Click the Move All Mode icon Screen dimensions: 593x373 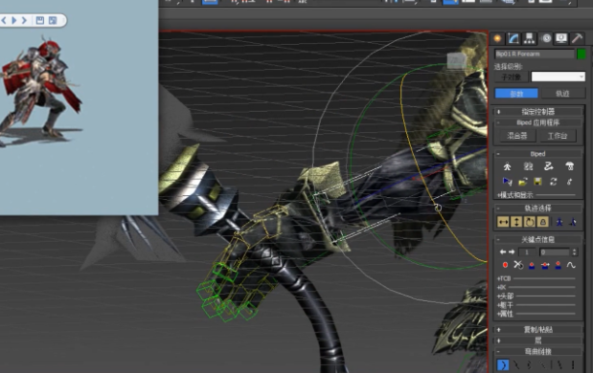tap(569, 182)
